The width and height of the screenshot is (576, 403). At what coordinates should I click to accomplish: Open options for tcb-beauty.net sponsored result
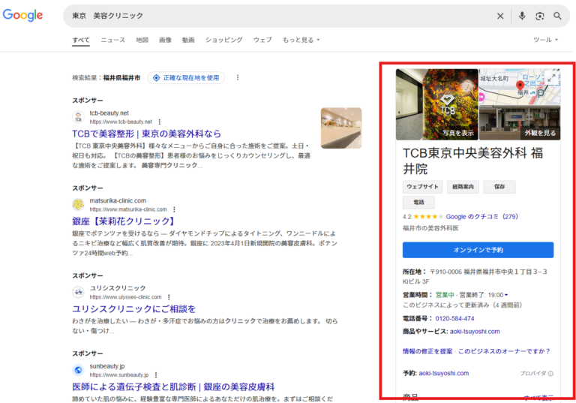click(x=159, y=122)
